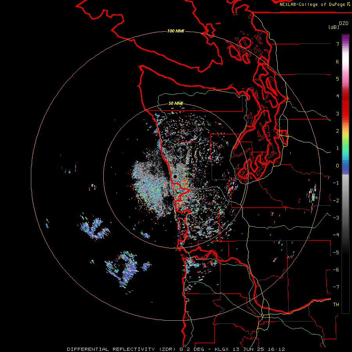This screenshot has width=352, height=352.
Task: Click the 0.2 DEG elevation text
Action: tap(192, 349)
